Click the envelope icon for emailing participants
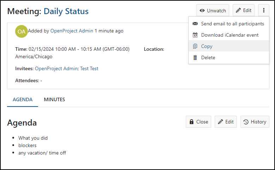Image resolution: width=275 pixels, height=170 pixels. [x=195, y=24]
